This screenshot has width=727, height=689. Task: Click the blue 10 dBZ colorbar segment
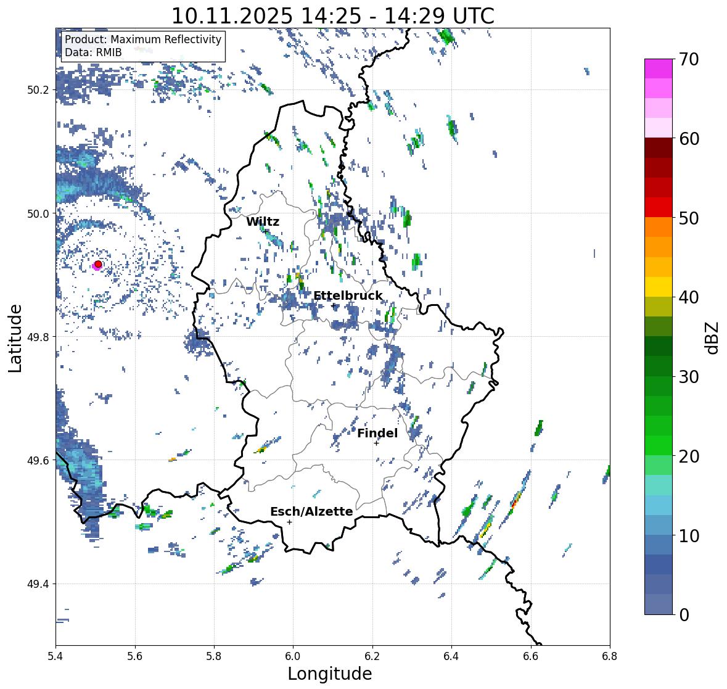coord(659,544)
